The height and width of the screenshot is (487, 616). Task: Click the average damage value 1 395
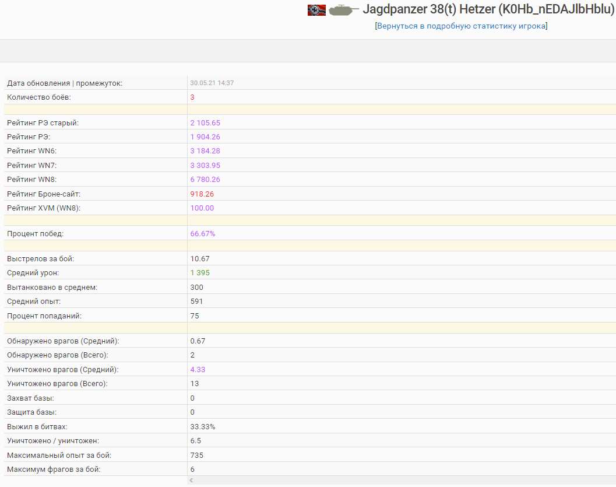[200, 273]
